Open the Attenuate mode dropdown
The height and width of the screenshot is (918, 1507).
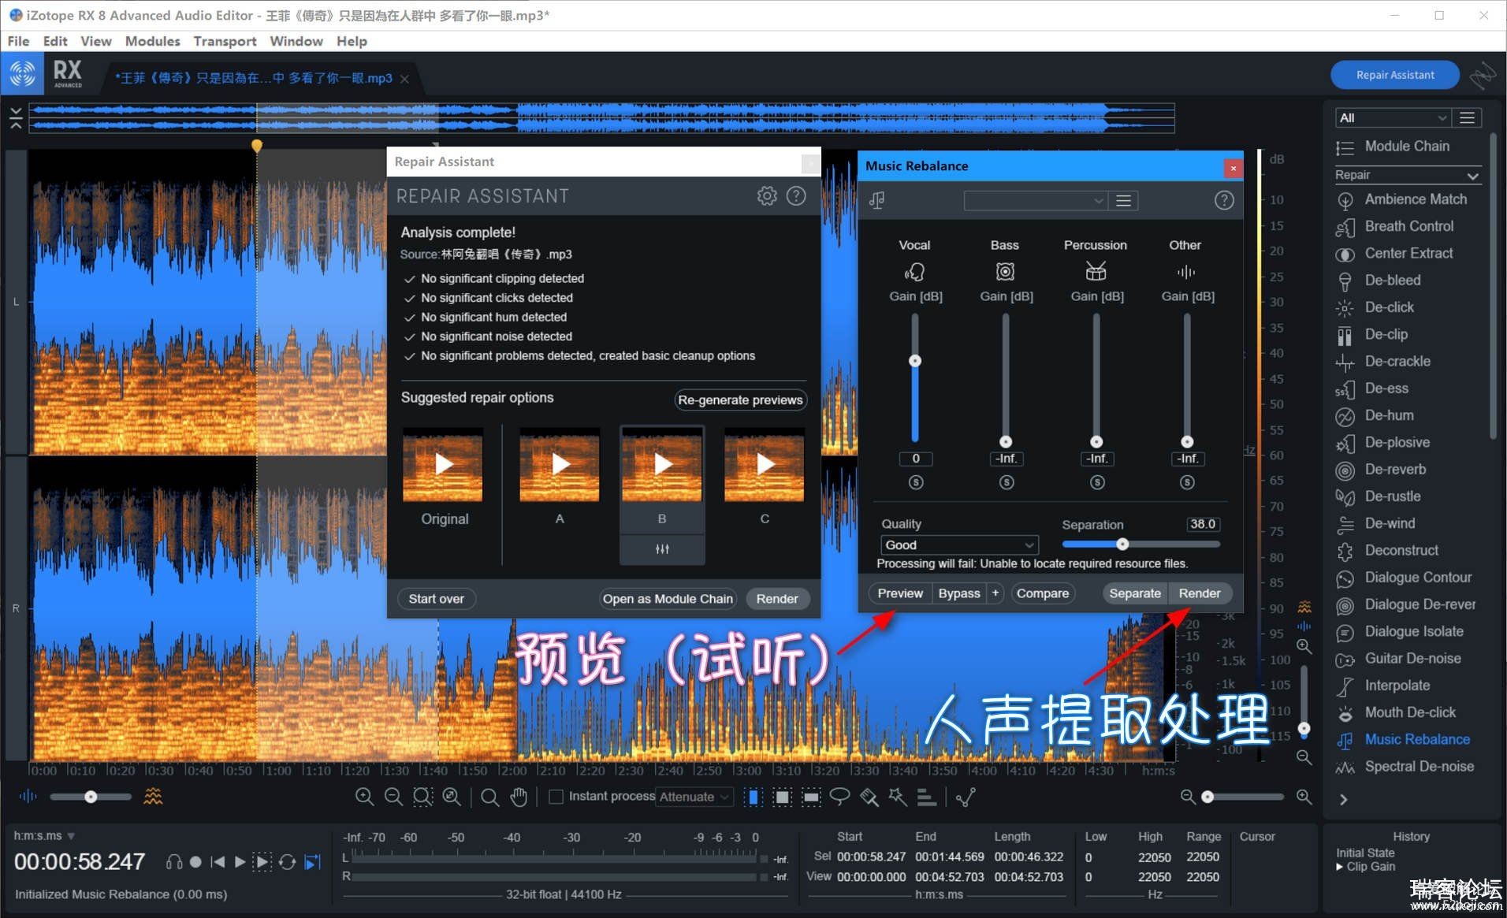coord(695,797)
